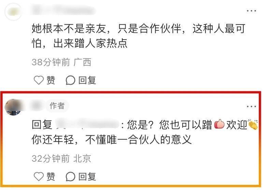268x190 pixels.
Task: Click the 赞 text under the 北京 reply
Action: (51, 176)
